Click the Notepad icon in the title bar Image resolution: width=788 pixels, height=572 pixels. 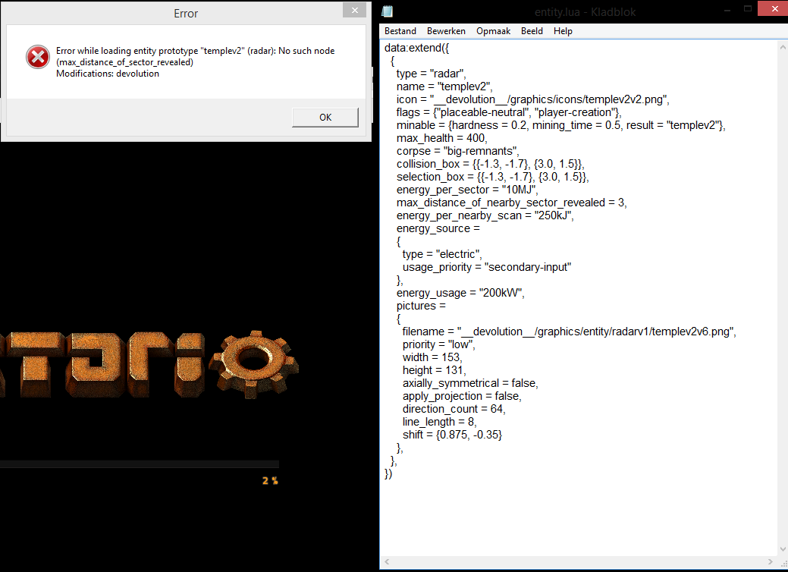(388, 11)
